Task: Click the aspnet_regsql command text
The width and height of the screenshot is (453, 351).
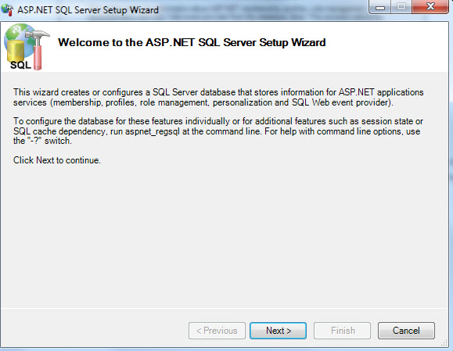Action: coord(153,131)
